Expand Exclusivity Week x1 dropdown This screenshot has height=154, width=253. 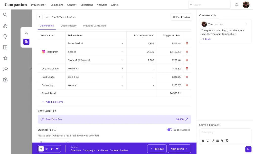(x=123, y=85)
